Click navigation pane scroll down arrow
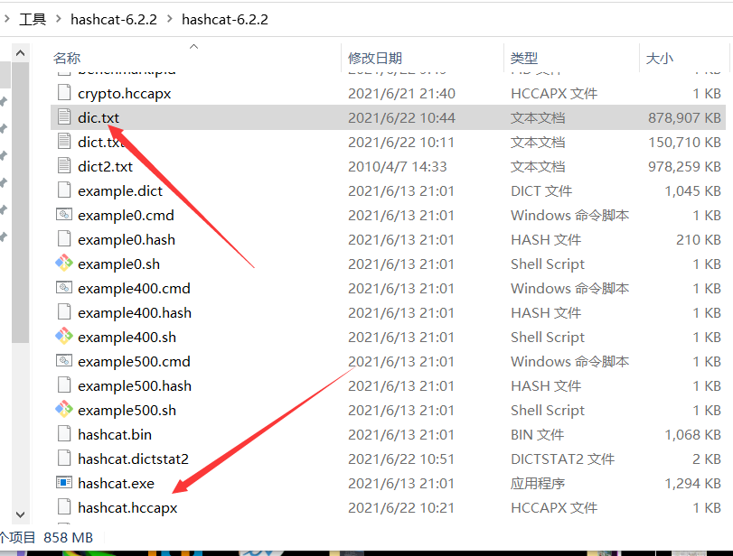This screenshot has height=556, width=733. click(x=20, y=514)
